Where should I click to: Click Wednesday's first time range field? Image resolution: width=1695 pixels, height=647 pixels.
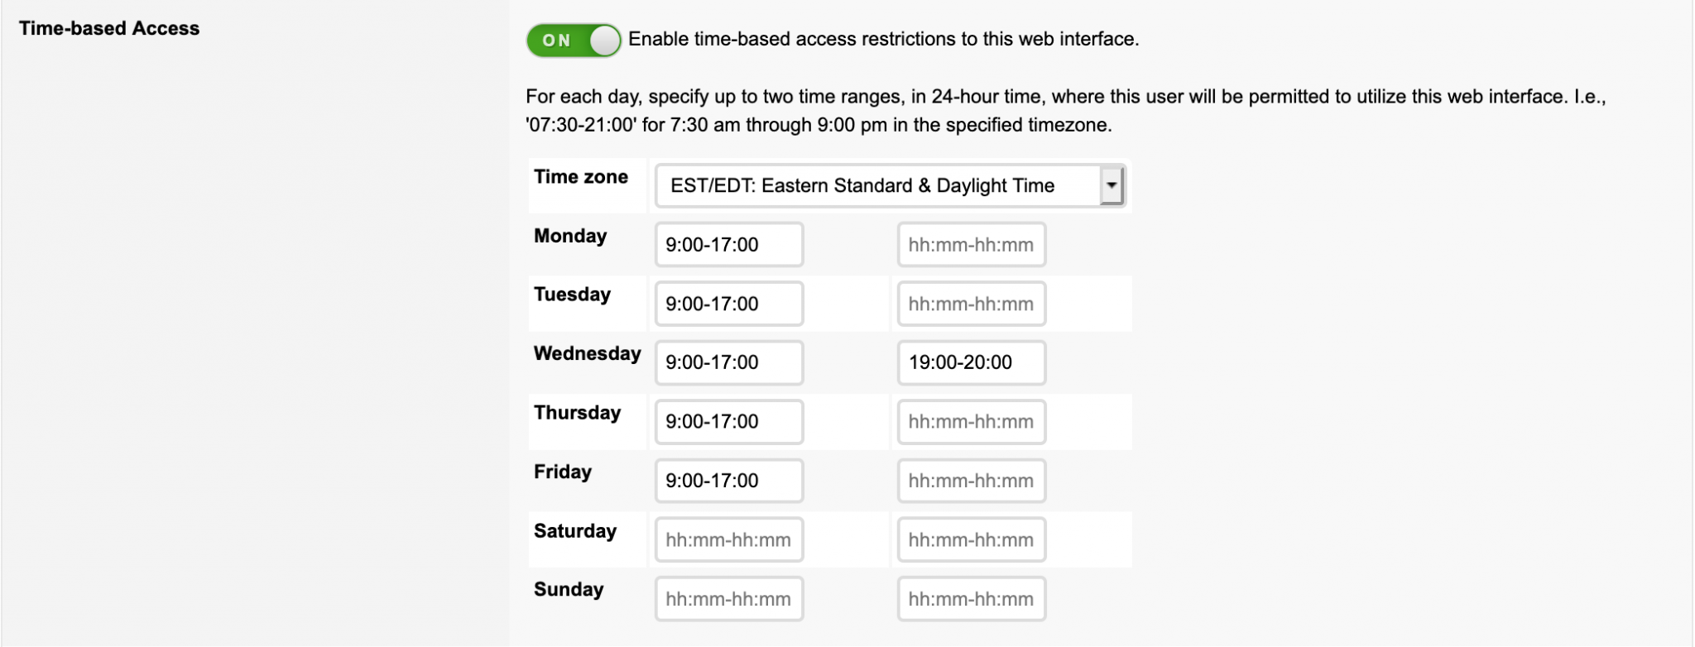(x=728, y=362)
